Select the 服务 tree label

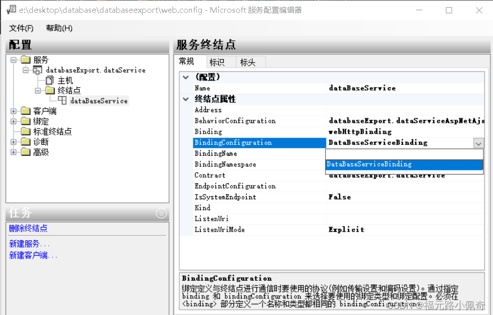coord(41,60)
